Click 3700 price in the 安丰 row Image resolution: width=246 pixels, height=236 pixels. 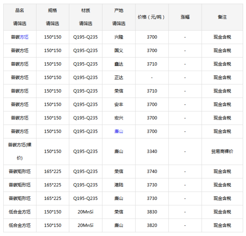(x=152, y=104)
